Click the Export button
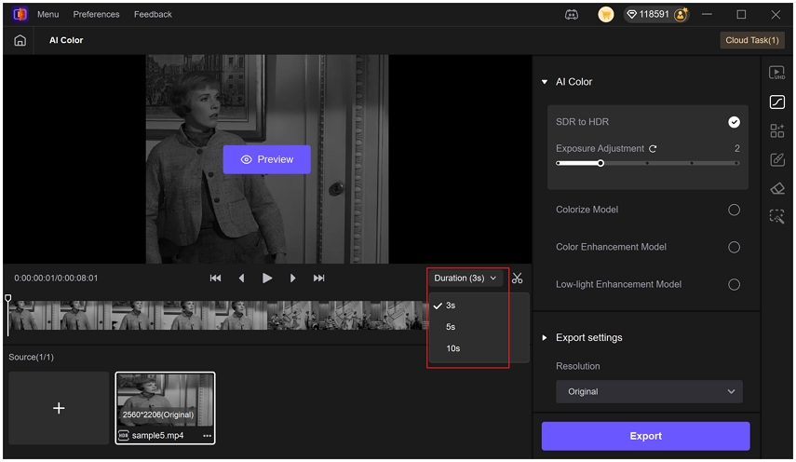796x462 pixels. 646,436
